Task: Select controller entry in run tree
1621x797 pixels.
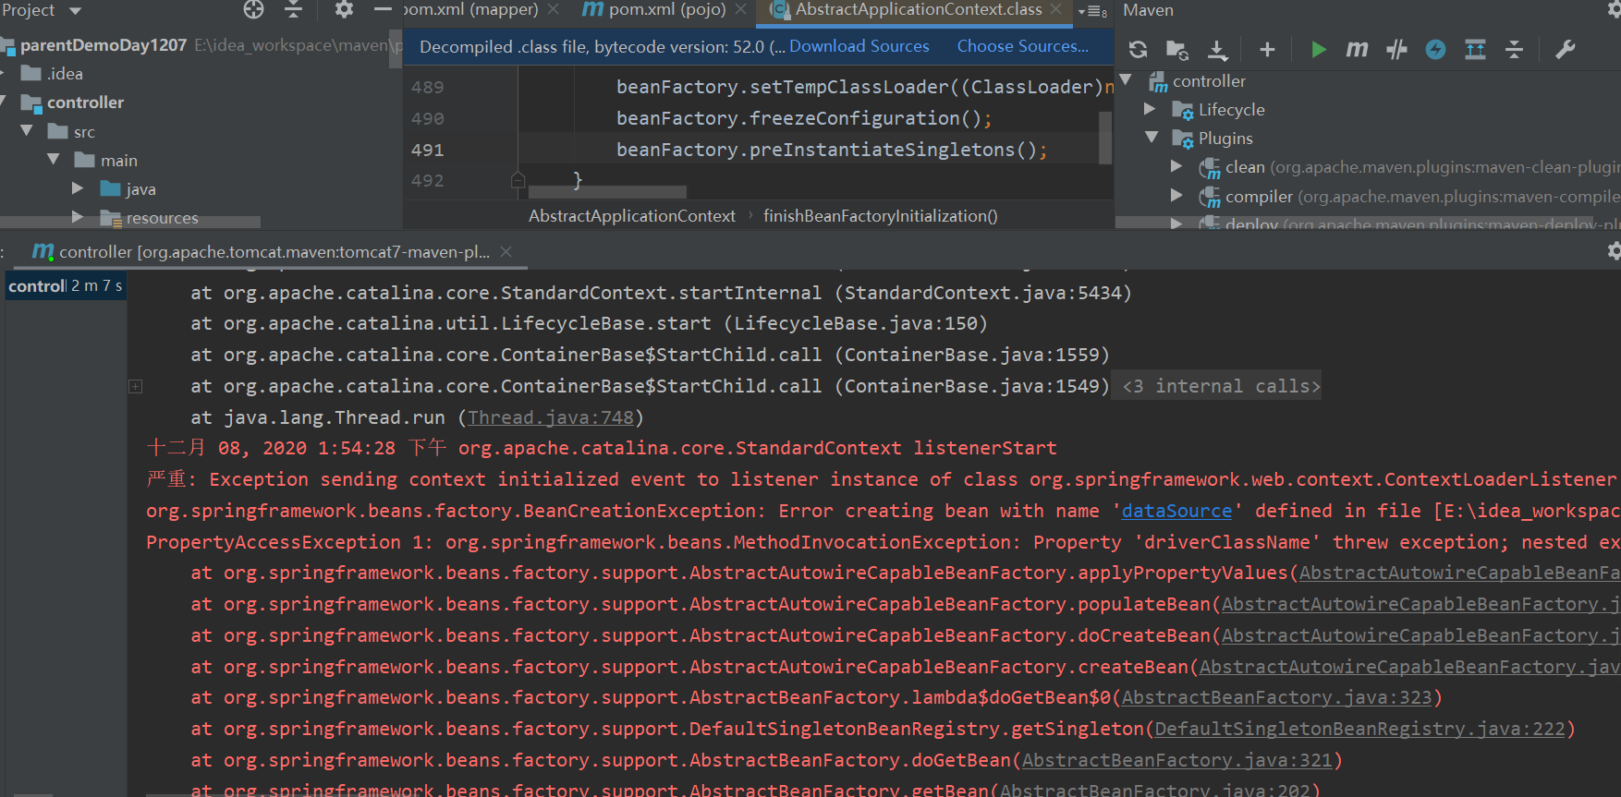Action: click(x=65, y=285)
